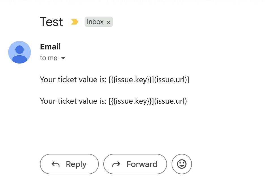Click the down caret icon after 'to me'
The height and width of the screenshot is (192, 265).
pos(63,58)
